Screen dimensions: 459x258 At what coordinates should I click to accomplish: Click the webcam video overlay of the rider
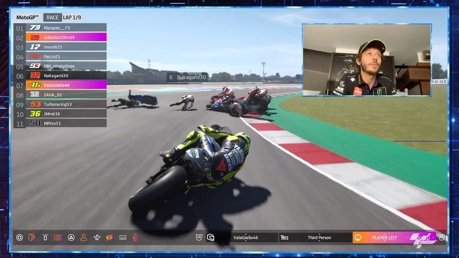(367, 60)
